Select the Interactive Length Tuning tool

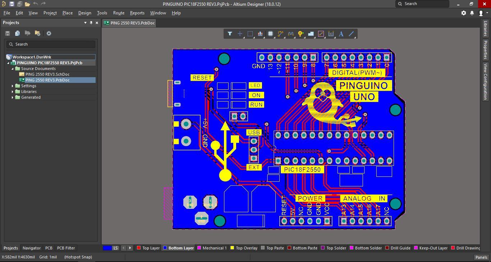pos(290,34)
